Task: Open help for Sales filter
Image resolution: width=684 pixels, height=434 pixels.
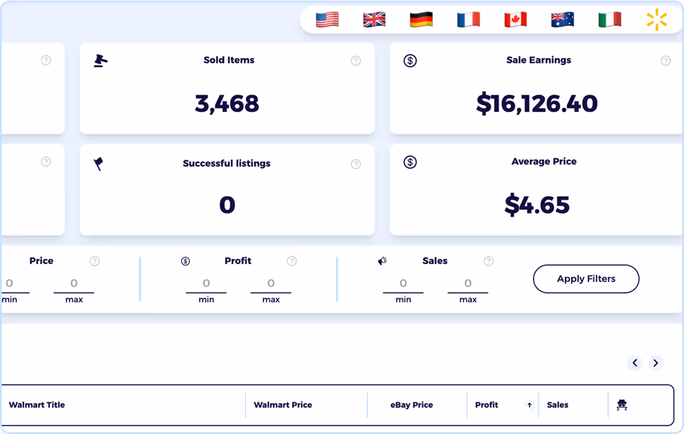Action: click(489, 261)
